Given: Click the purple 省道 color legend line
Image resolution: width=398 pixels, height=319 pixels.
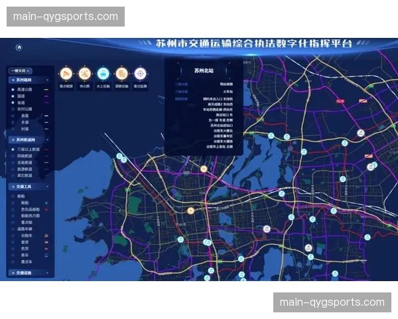Looking at the screenshot, I should click(46, 102).
